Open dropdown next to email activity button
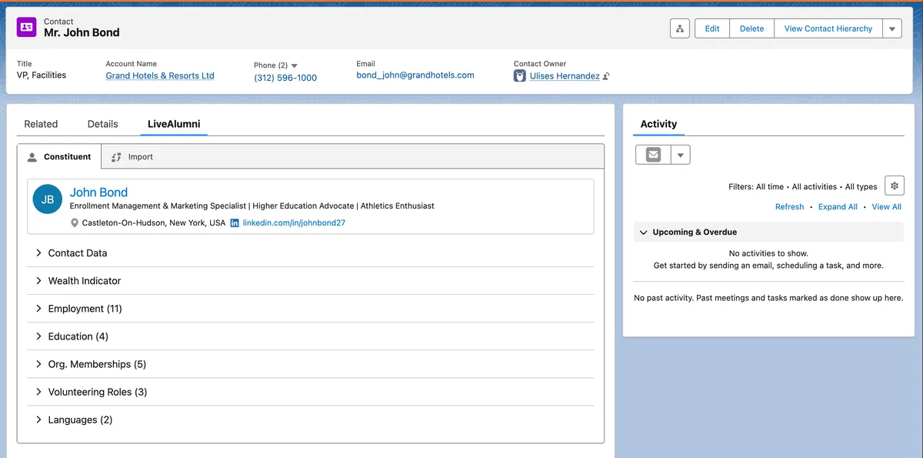923x458 pixels. [680, 155]
